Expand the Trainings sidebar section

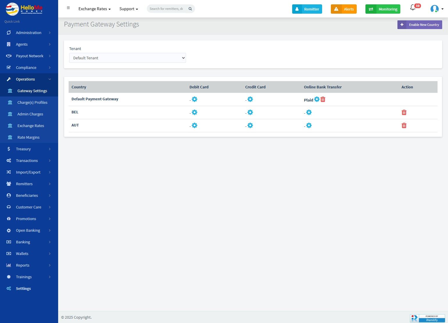[x=29, y=277]
